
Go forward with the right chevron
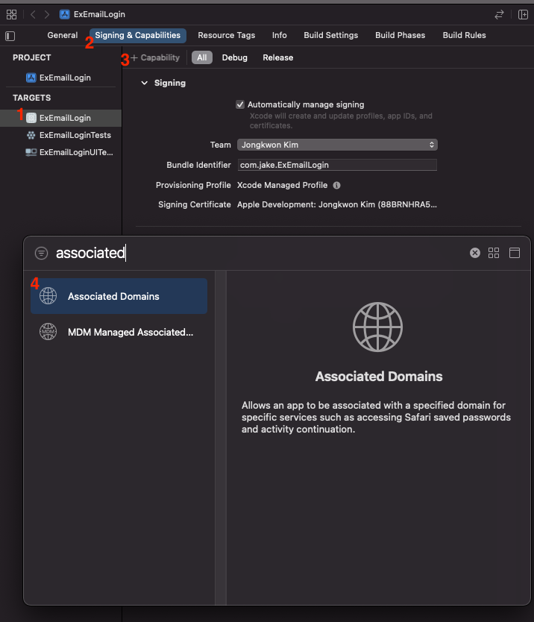(47, 15)
